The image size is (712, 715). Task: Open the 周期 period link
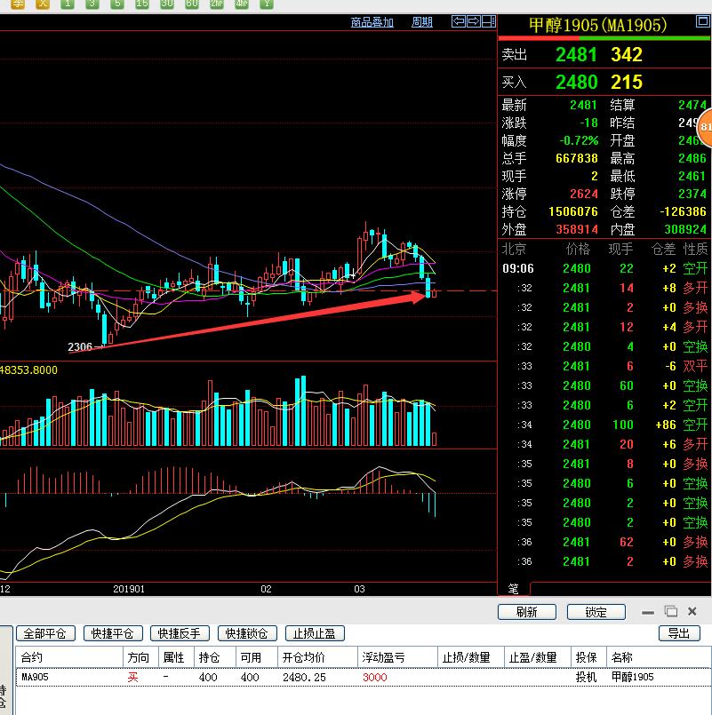421,22
